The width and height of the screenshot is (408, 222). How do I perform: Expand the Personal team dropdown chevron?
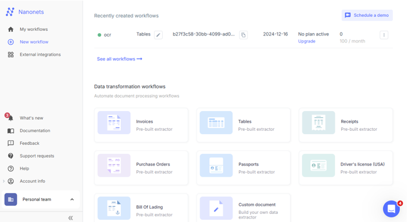pyautogui.click(x=72, y=199)
